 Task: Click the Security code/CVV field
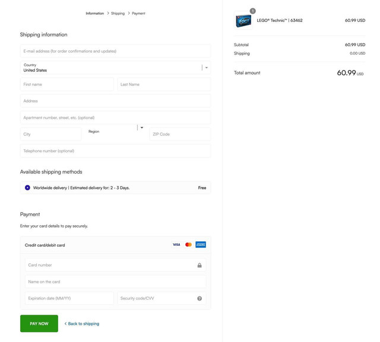[161, 298]
